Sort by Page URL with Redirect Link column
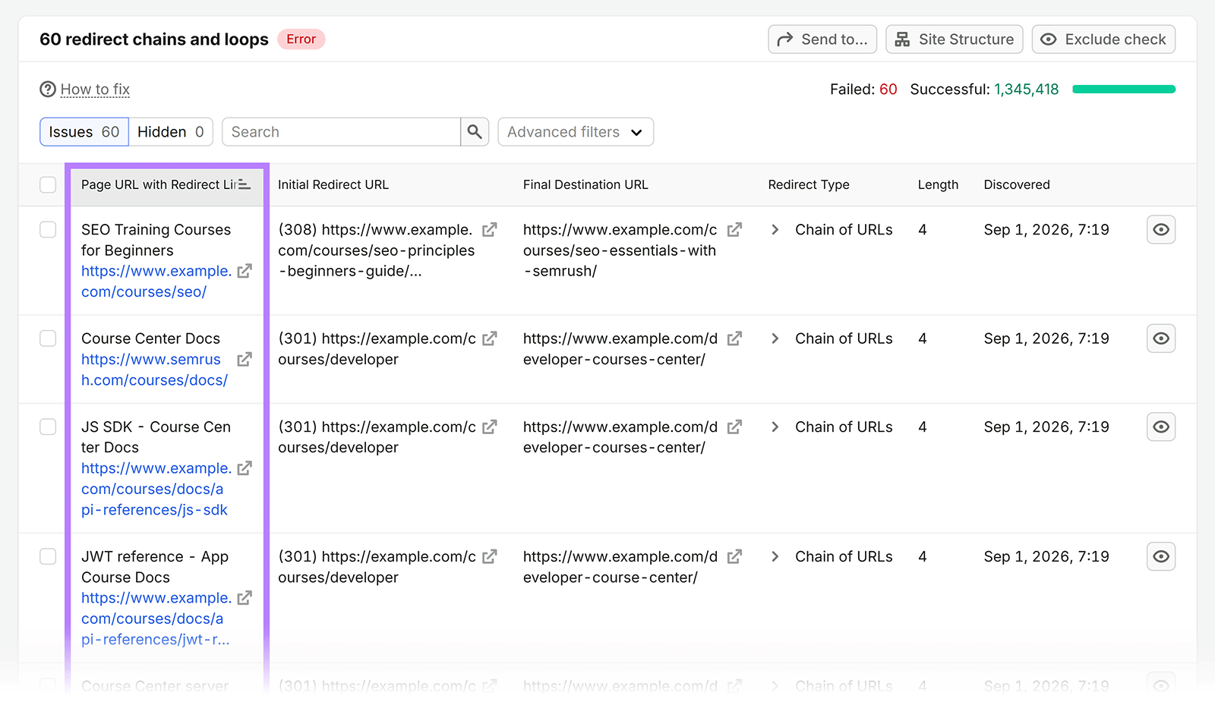 click(166, 184)
